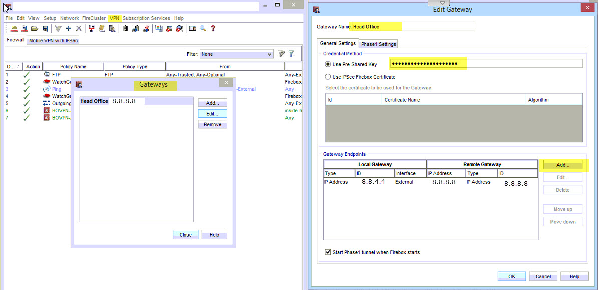
Task: Open the View menu
Action: point(34,18)
